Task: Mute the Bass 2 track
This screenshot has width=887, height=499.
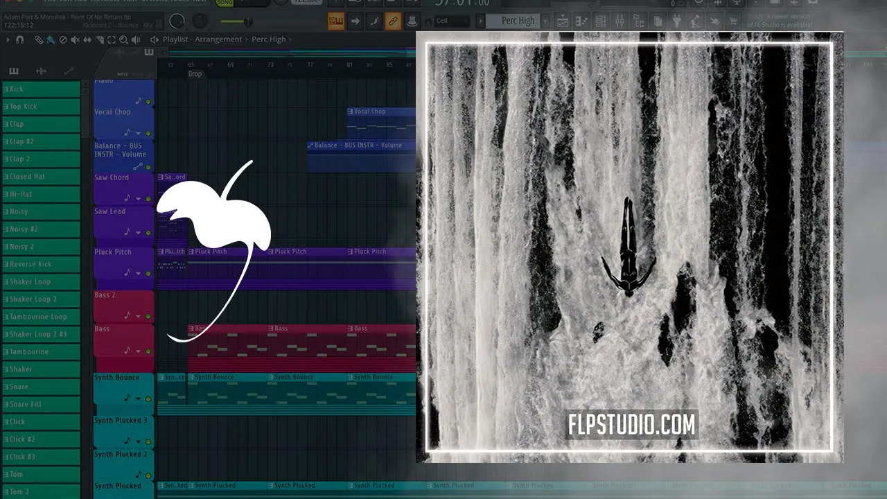Action: 148,316
